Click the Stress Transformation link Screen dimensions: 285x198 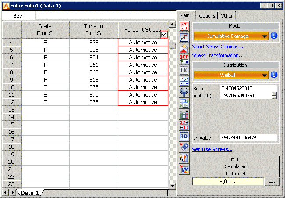[218, 55]
